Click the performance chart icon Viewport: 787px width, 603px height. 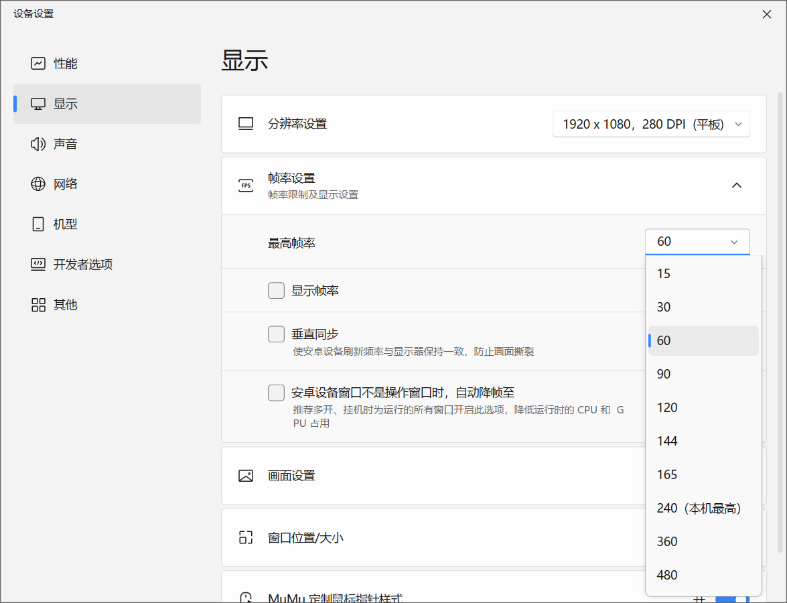tap(38, 63)
